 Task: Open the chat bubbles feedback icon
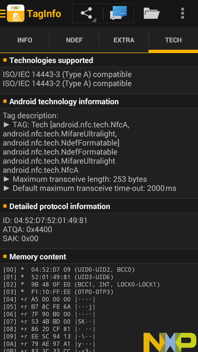[119, 13]
